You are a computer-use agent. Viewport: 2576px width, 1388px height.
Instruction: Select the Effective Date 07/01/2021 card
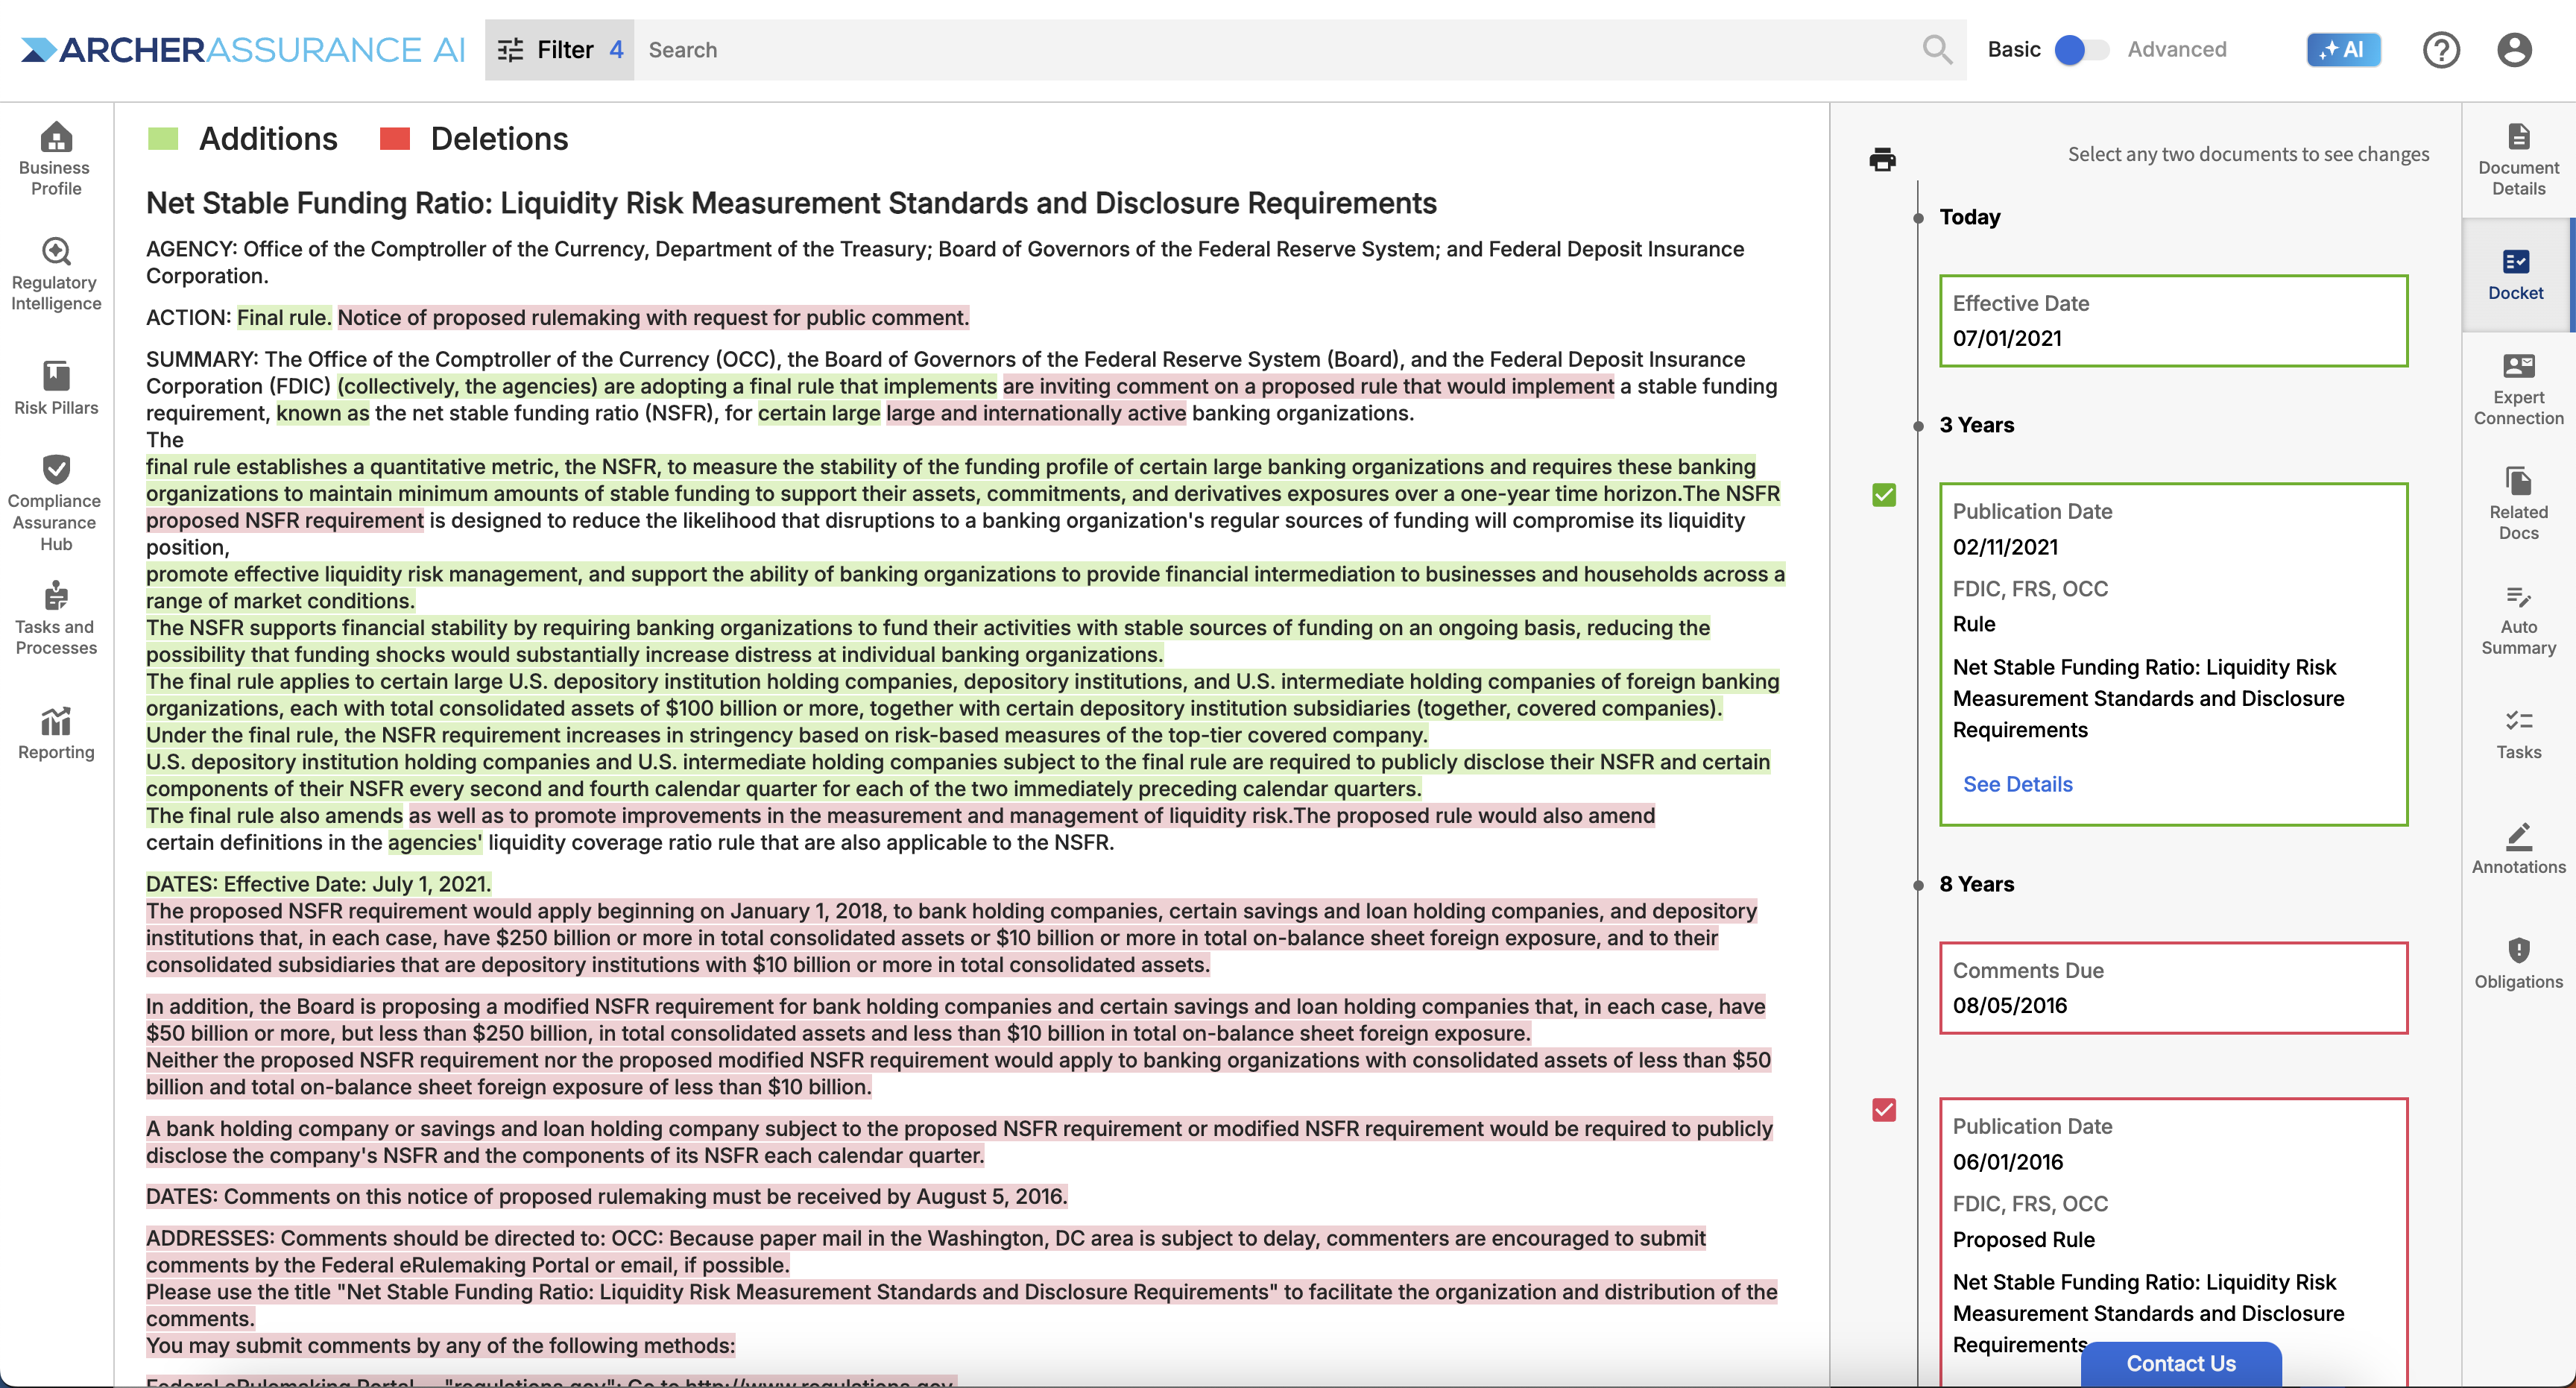pos(2173,321)
